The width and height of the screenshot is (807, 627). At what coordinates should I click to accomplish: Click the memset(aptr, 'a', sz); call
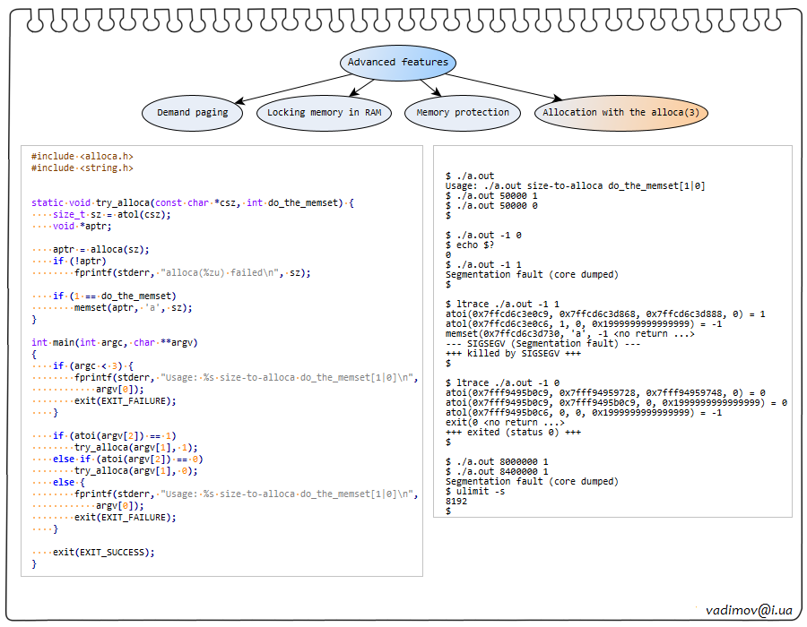pos(133,307)
